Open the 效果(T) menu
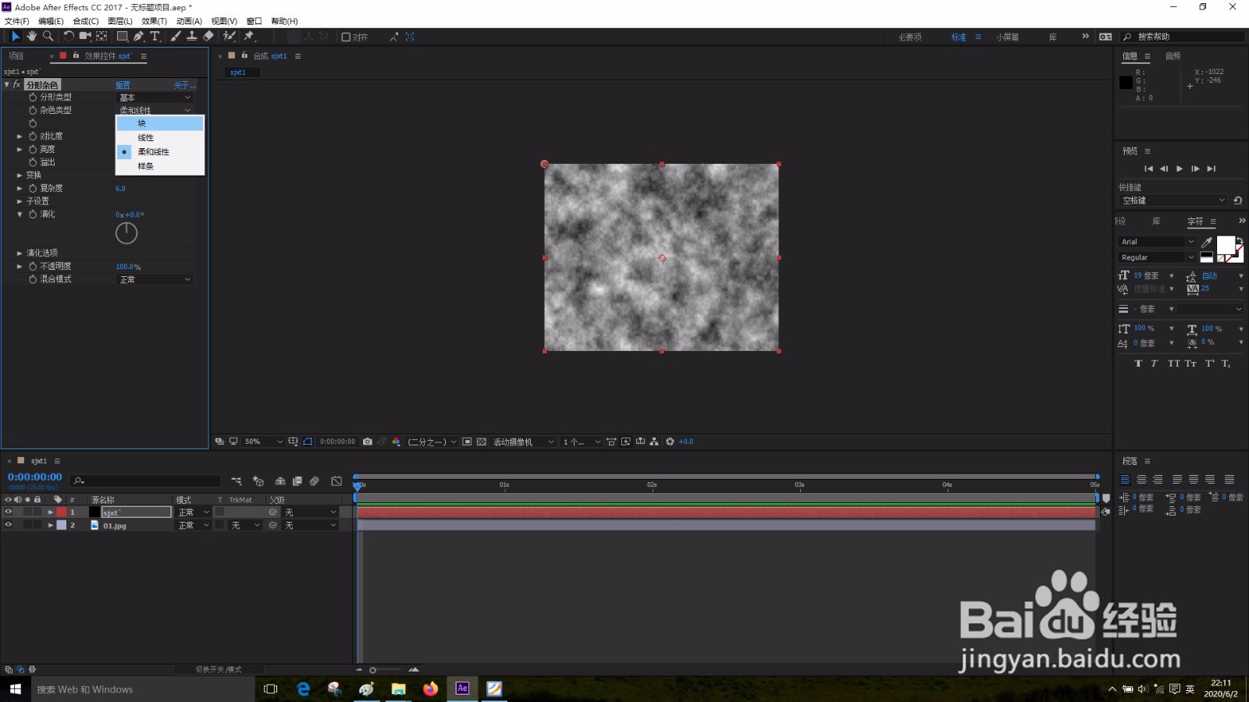The height and width of the screenshot is (702, 1249). pos(155,21)
